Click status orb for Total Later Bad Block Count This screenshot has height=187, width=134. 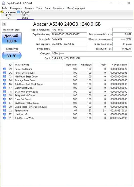5,84
